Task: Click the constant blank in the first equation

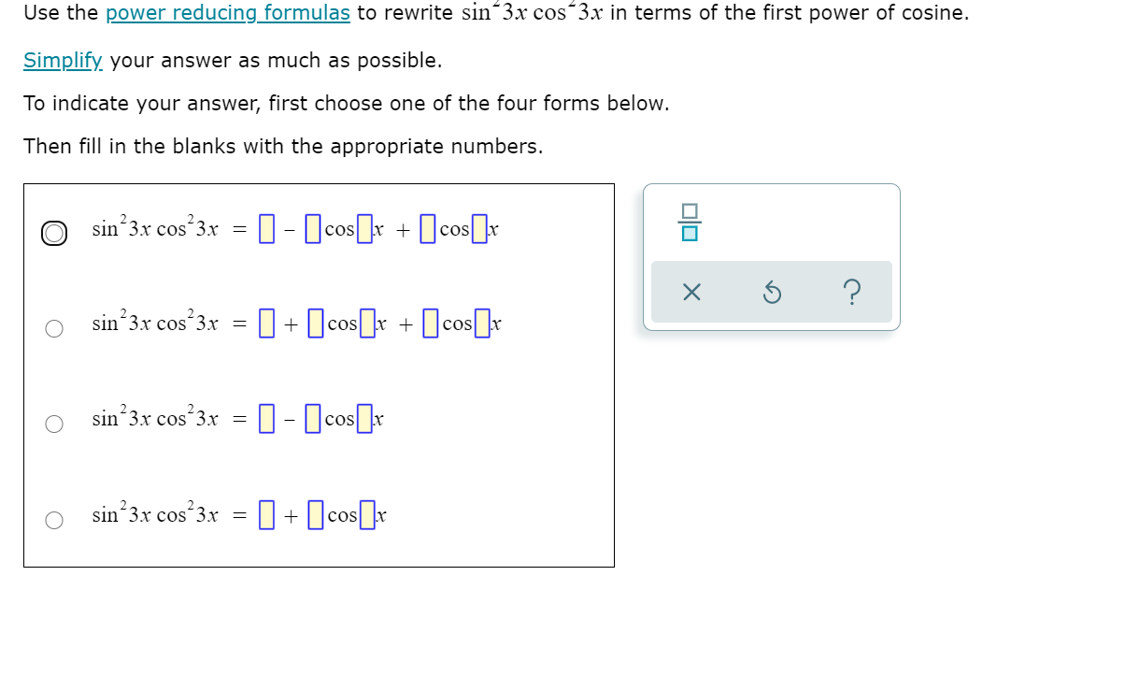Action: coord(265,228)
